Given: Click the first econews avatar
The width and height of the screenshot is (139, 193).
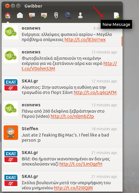Looking at the screenshot, I should (x=11, y=32).
